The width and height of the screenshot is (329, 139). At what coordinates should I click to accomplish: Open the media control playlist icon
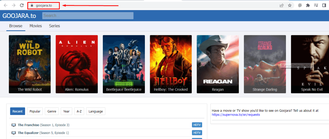pos(316,5)
